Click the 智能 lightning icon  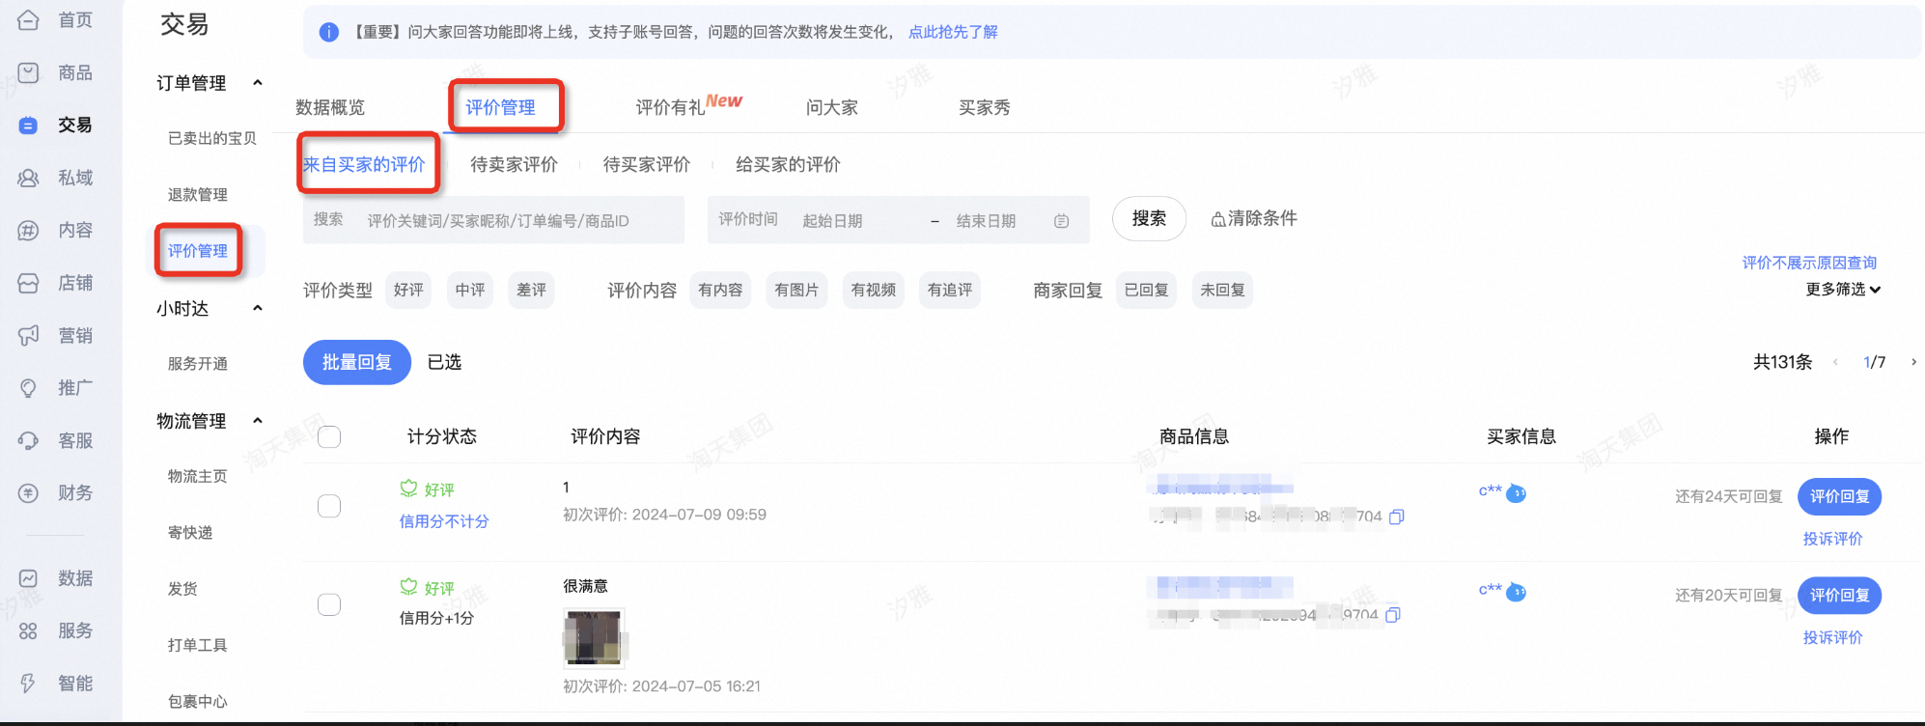[29, 684]
